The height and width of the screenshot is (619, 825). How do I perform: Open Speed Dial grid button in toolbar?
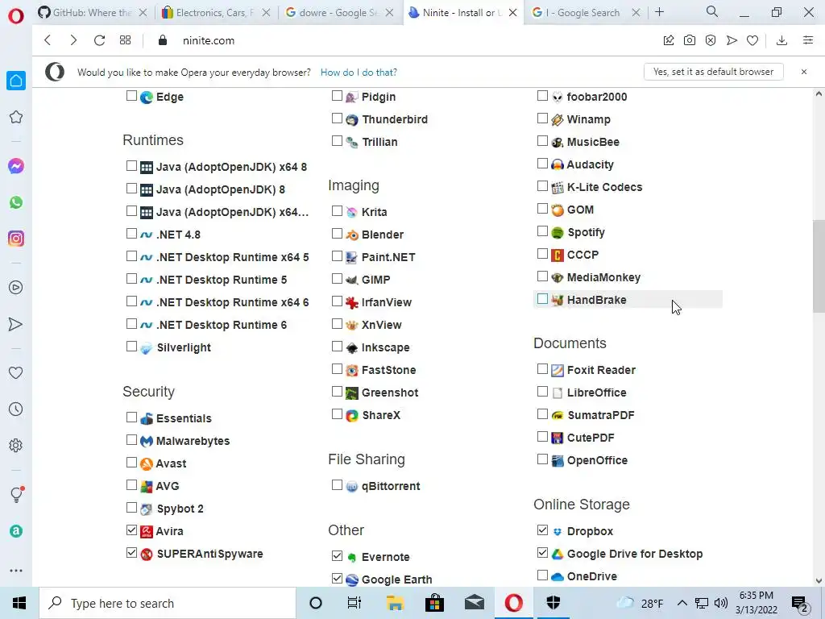point(125,40)
